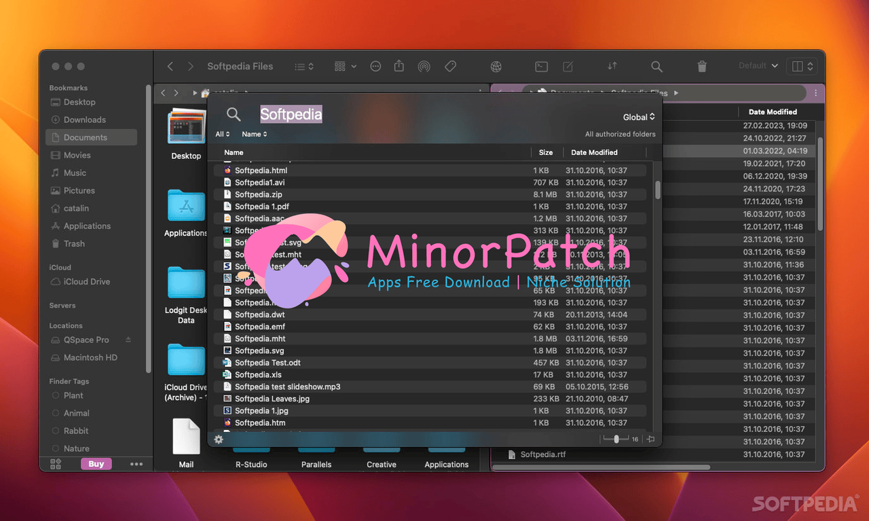Open the sidebar ellipsis options menu

[136, 464]
